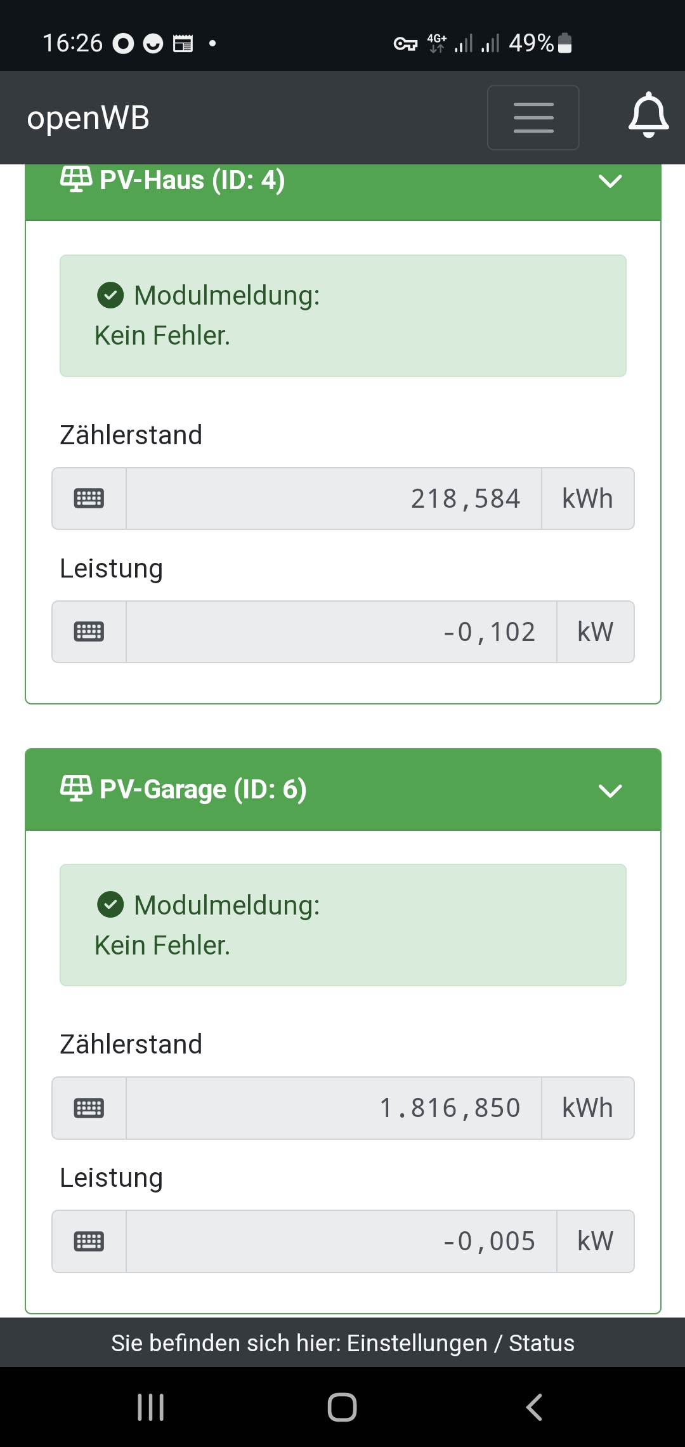Open the hamburger navigation menu
Image resolution: width=685 pixels, height=1447 pixels.
(533, 118)
